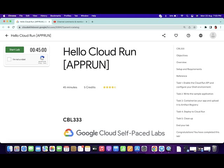
Task: Click the reCAPTCHA logo
Action: pos(42,58)
